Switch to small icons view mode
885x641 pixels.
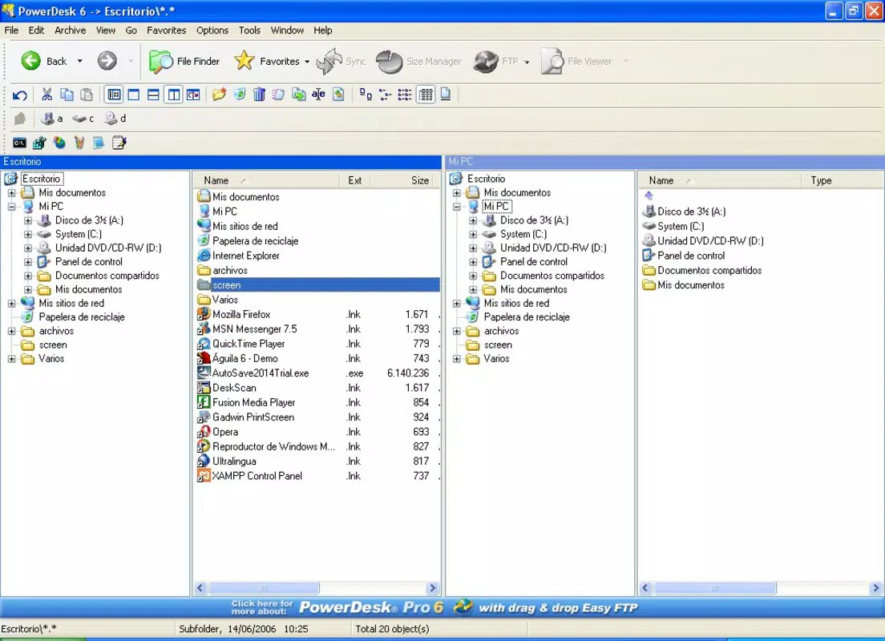(386, 95)
